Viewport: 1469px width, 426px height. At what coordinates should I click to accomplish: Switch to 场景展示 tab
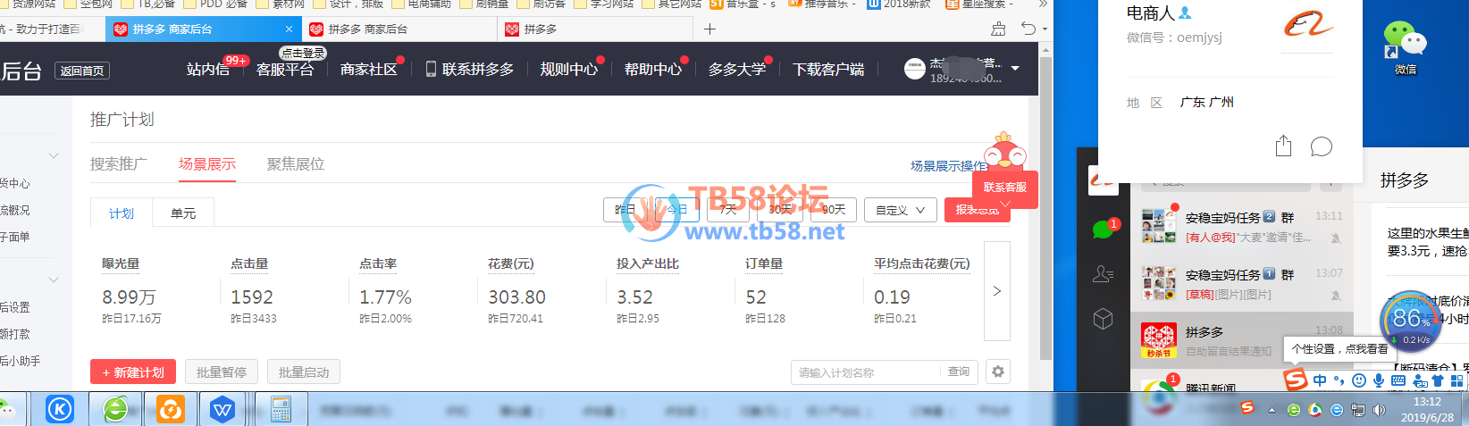207,163
